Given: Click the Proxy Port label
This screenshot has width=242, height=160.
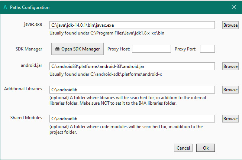Looking at the screenshot, I should pyautogui.click(x=185, y=49).
